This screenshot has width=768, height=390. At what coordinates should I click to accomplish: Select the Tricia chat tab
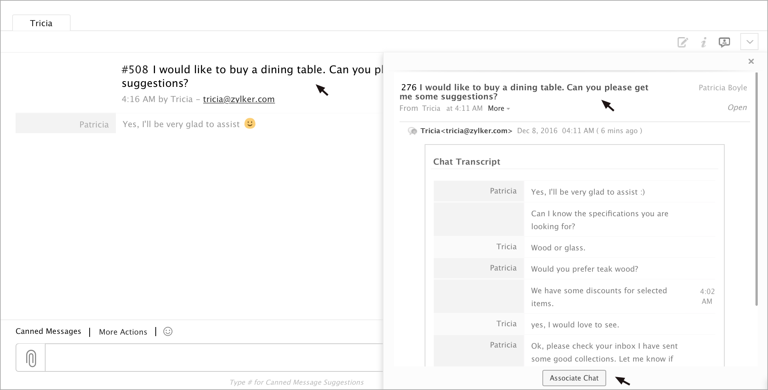[41, 23]
